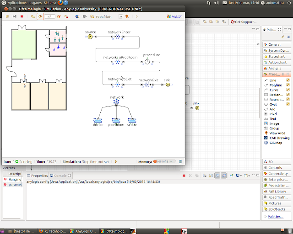
Task: Step the simulation forward one event
Action: (x=14, y=16)
